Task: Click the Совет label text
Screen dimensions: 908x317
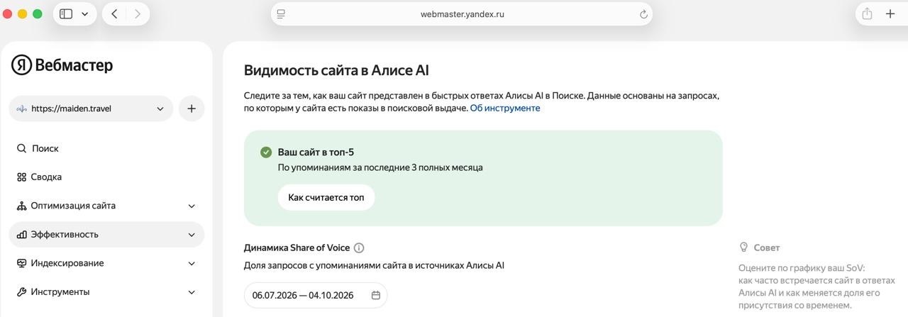Action: click(767, 248)
